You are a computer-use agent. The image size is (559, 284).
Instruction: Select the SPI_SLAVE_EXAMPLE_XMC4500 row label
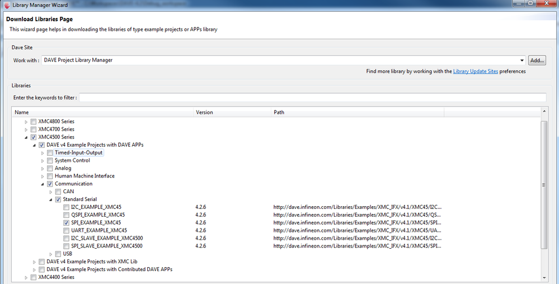click(x=106, y=246)
